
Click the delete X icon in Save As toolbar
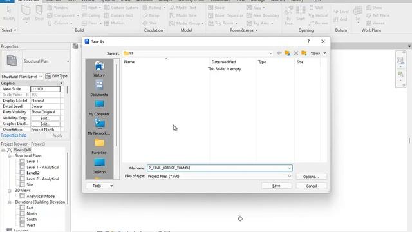(296, 53)
